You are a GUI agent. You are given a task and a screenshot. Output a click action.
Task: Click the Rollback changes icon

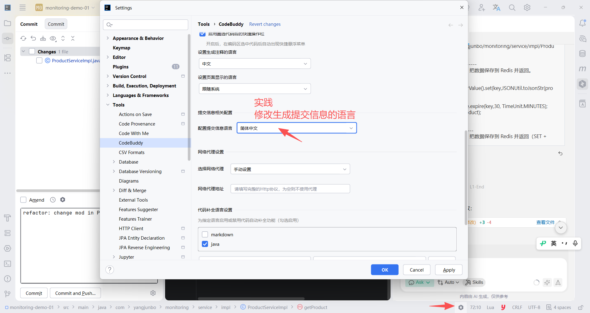[33, 38]
